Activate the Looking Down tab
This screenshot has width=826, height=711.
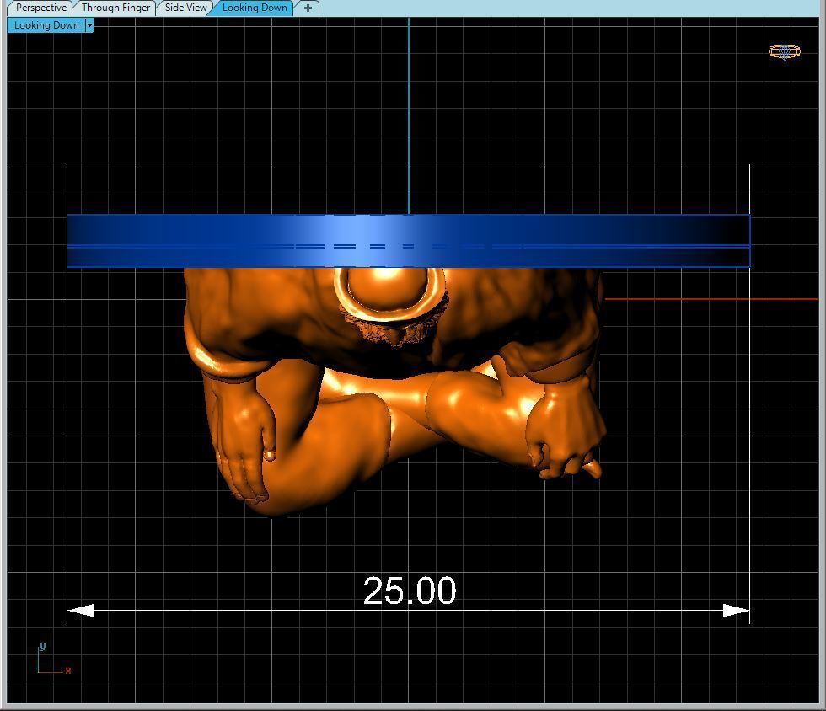[254, 8]
